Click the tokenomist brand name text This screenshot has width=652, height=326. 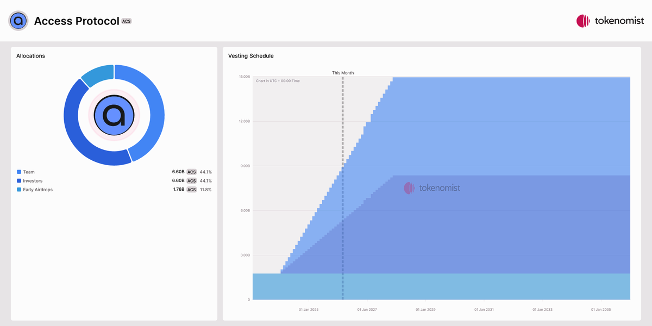pos(619,21)
